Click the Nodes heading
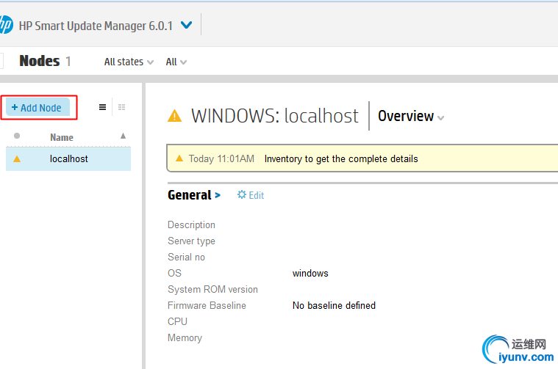 tap(40, 61)
